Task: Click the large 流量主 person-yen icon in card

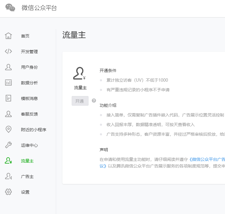Action: (79, 73)
